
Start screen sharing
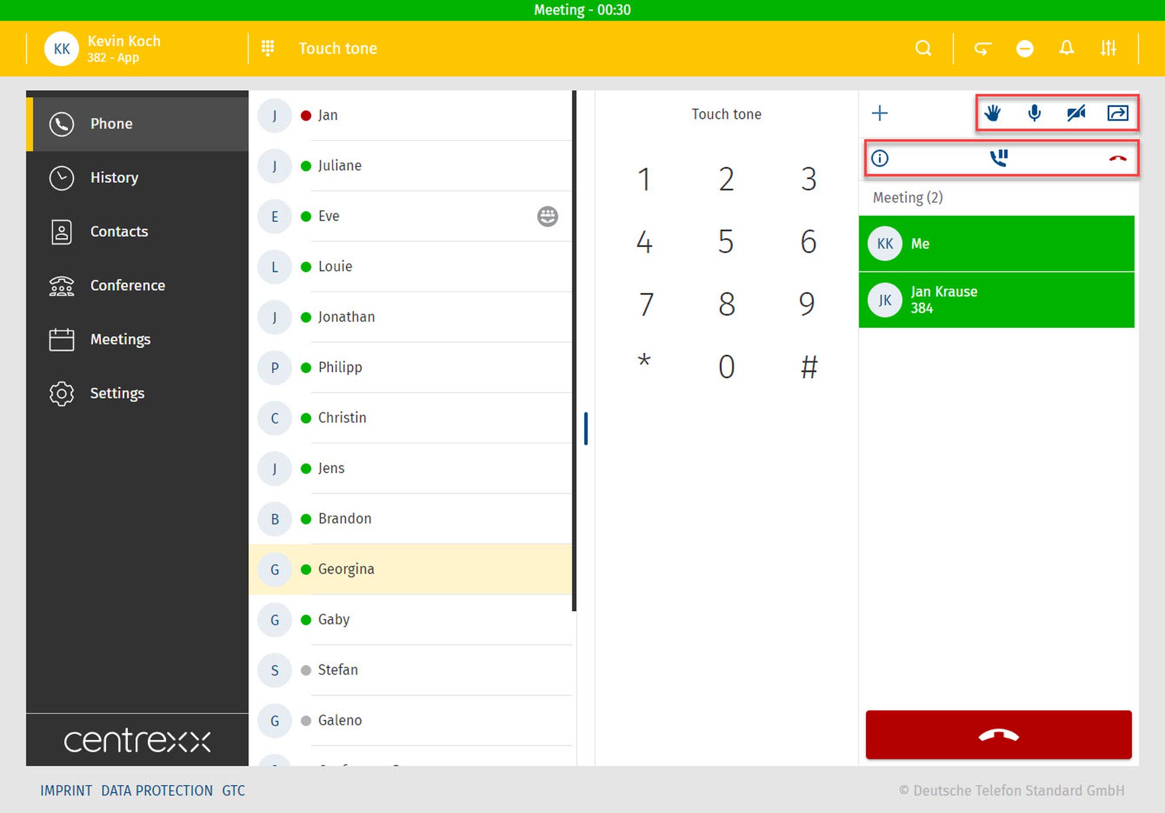coord(1117,112)
